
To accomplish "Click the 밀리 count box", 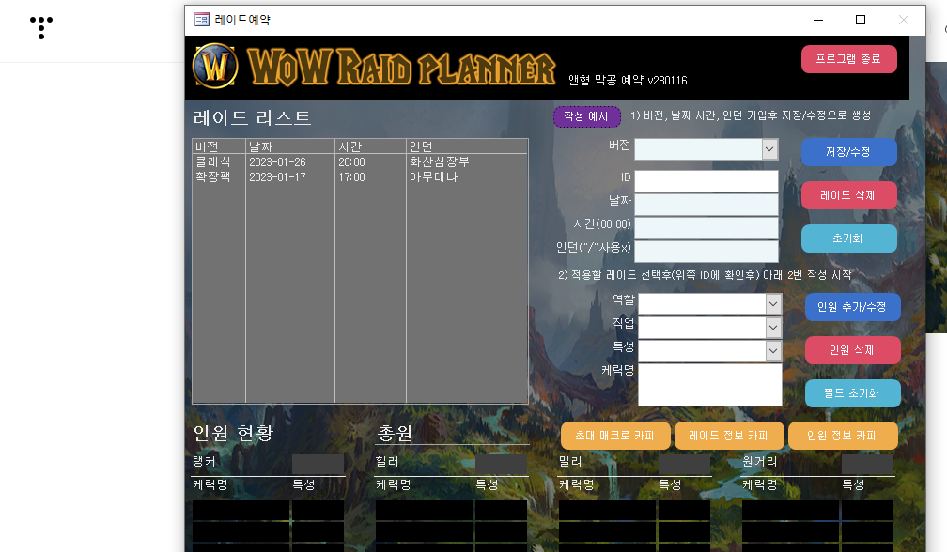I will 684,464.
